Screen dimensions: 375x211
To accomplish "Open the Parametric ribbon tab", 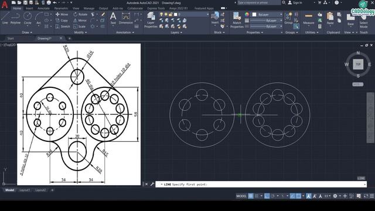I will (61, 8).
